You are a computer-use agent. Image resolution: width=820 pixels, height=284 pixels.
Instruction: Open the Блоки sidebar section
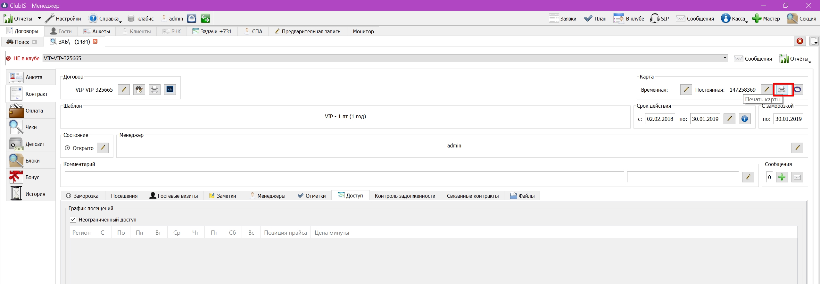[31, 161]
